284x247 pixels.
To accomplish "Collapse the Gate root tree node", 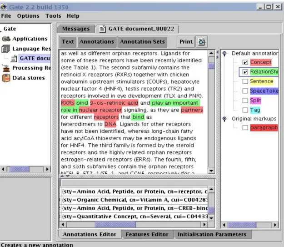I will 1,31.
